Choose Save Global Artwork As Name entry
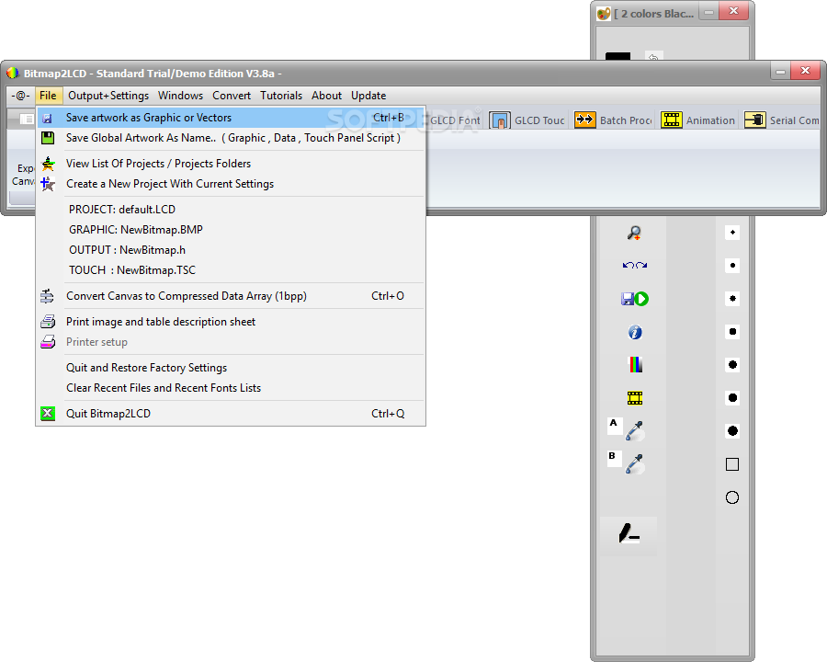The image size is (827, 662). [231, 138]
